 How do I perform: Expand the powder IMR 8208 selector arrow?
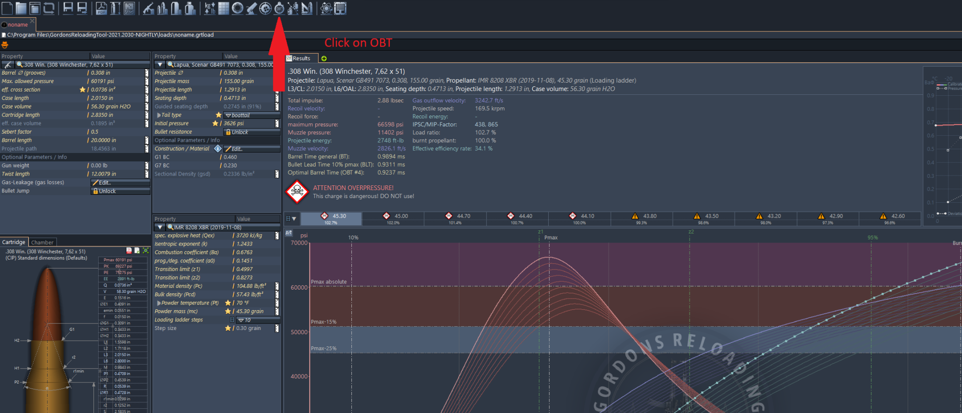click(160, 228)
